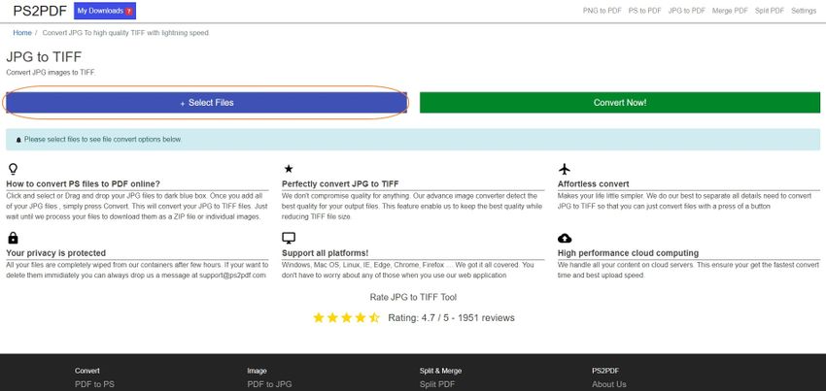Rate the tool with the fifth star
The image size is (826, 391).
tap(374, 317)
